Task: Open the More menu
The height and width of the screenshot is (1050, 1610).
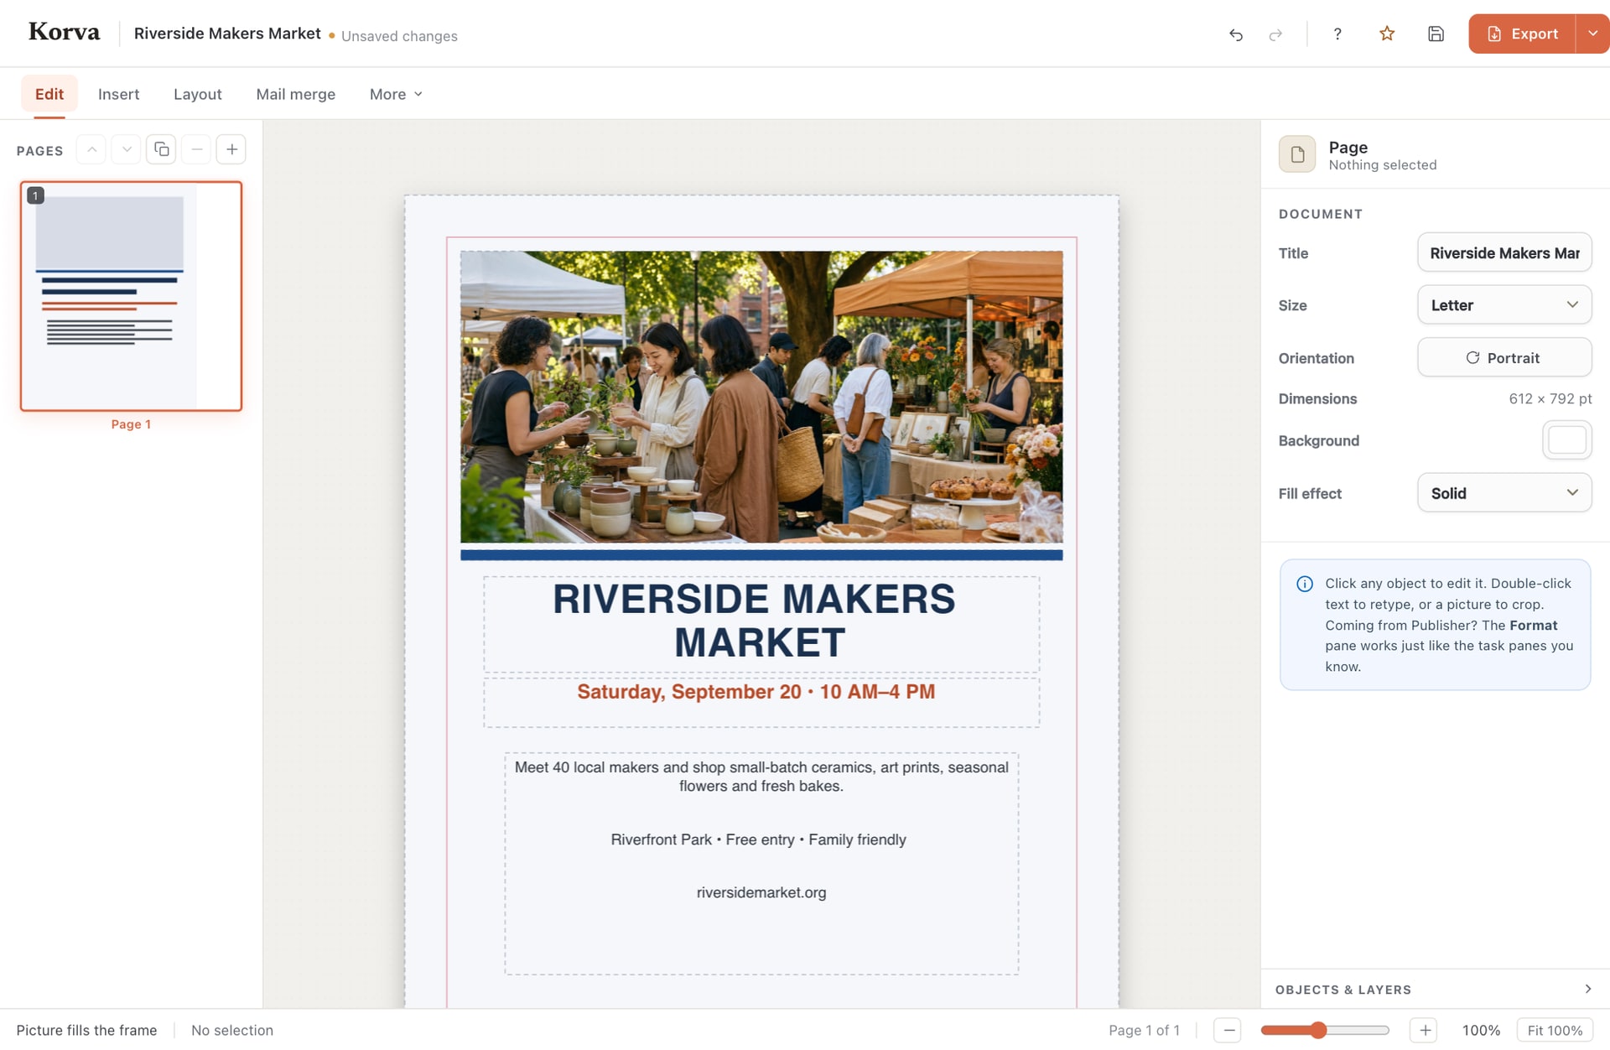Action: [396, 95]
